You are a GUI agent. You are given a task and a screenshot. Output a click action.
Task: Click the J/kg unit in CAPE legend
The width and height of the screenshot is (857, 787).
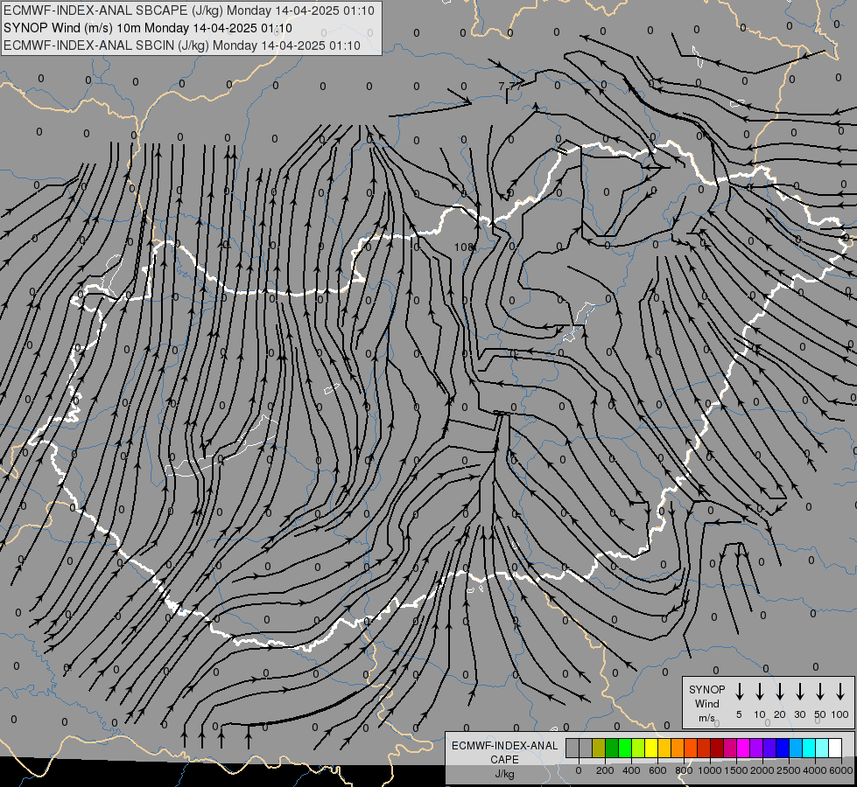coord(504,774)
